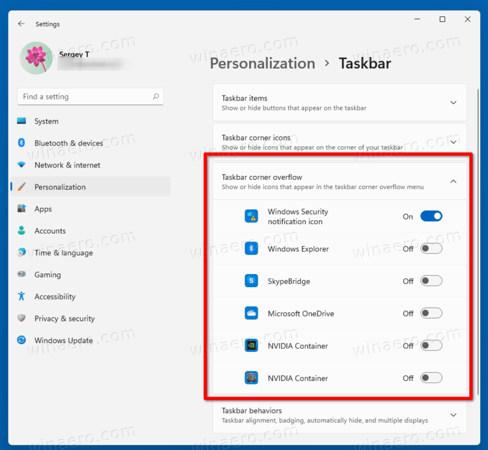Click the Taskbar corner icons heading

point(256,138)
